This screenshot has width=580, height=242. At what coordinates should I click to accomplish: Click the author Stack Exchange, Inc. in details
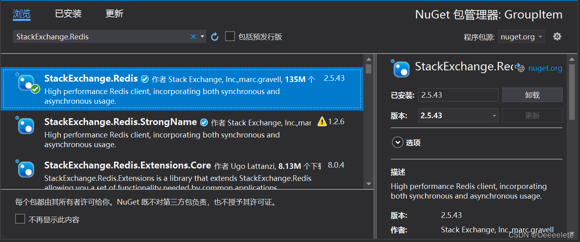[x=497, y=230]
